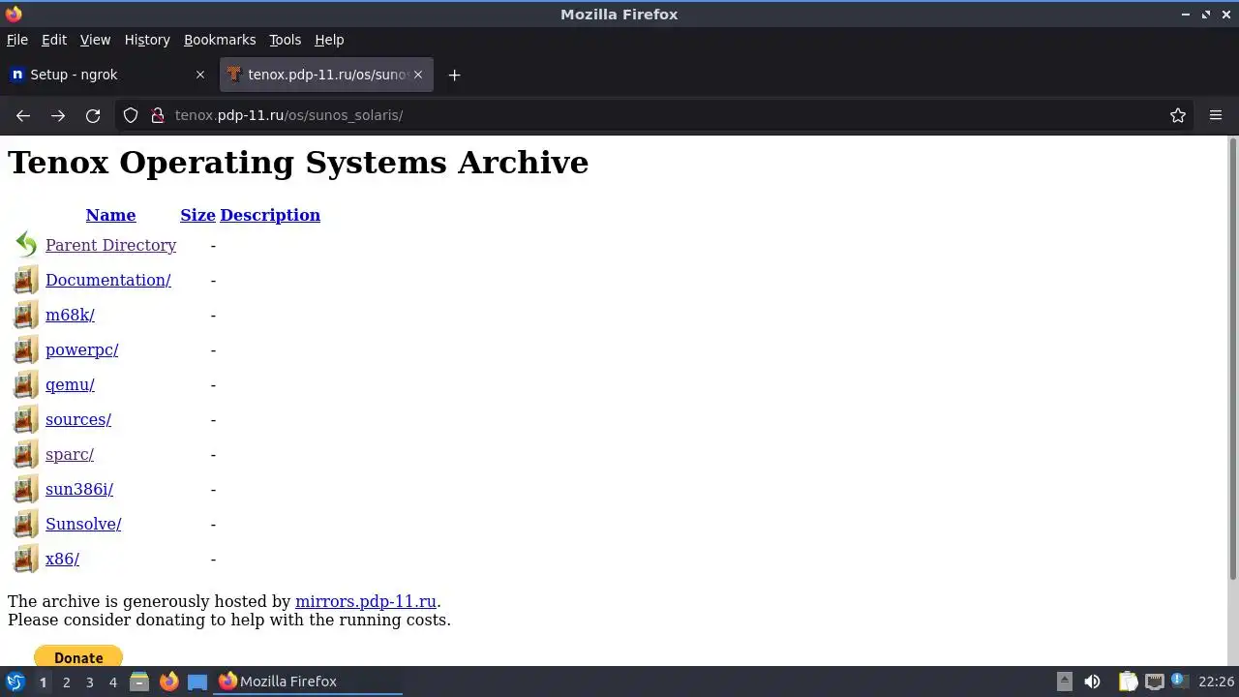The image size is (1239, 697).
Task: Launch the file manager from the taskbar
Action: point(139,682)
